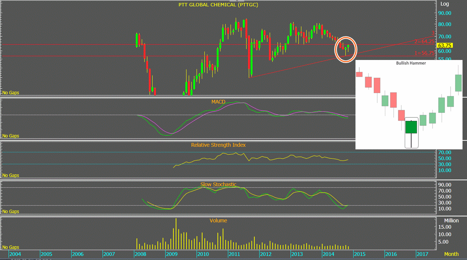Click the 2015 year marker on the time axis

[360, 254]
